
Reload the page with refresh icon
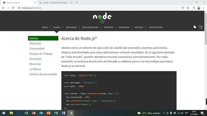[13, 8]
